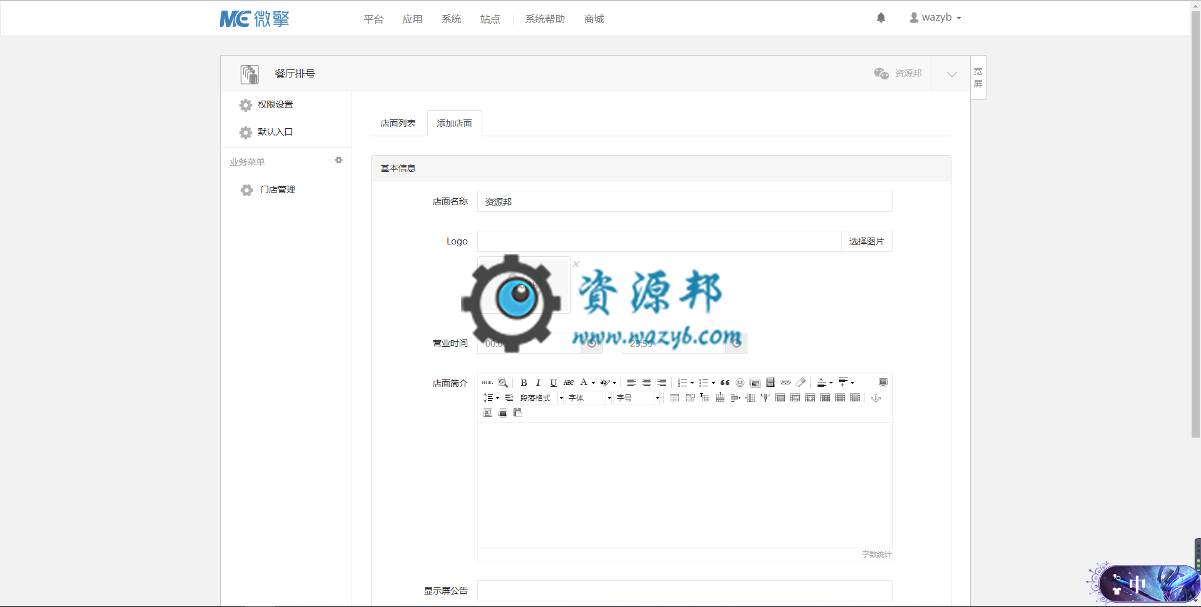Viewport: 1201px width, 607px height.
Task: Open the emoticon smiley picker
Action: pyautogui.click(x=739, y=383)
